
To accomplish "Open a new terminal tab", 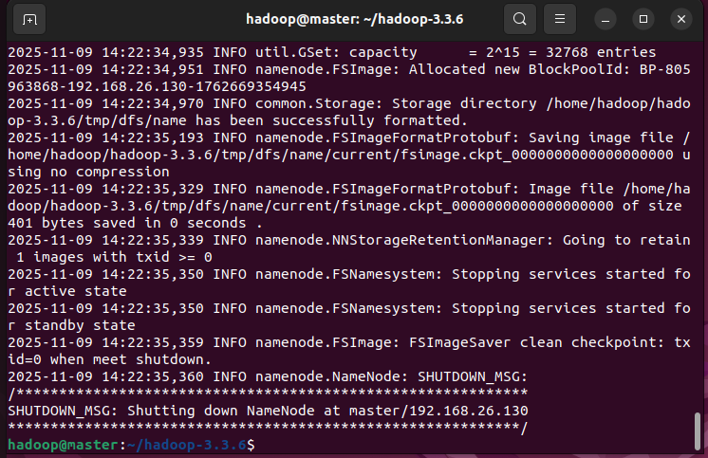I will click(29, 19).
